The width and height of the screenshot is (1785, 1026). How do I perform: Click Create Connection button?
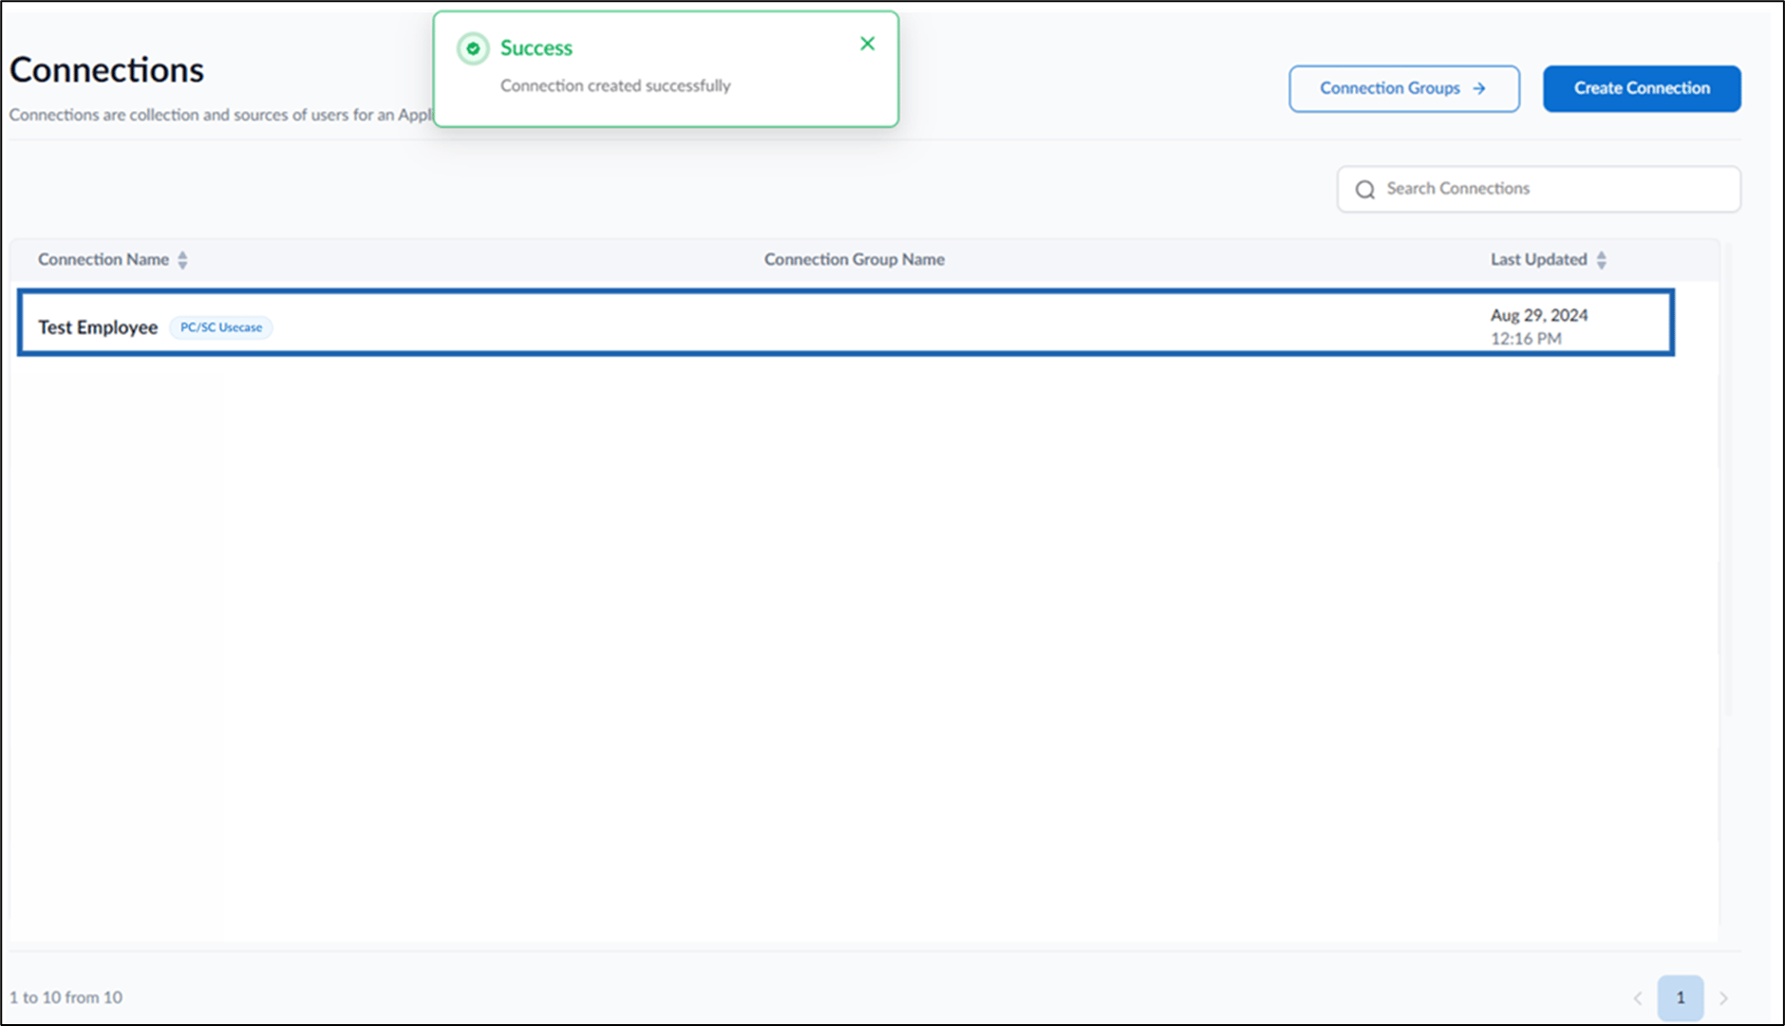(x=1642, y=88)
